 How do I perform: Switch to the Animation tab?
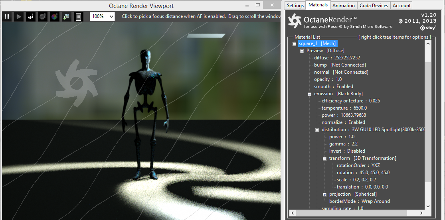pyautogui.click(x=343, y=6)
